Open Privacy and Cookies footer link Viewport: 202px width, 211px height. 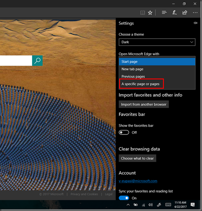(x=84, y=194)
